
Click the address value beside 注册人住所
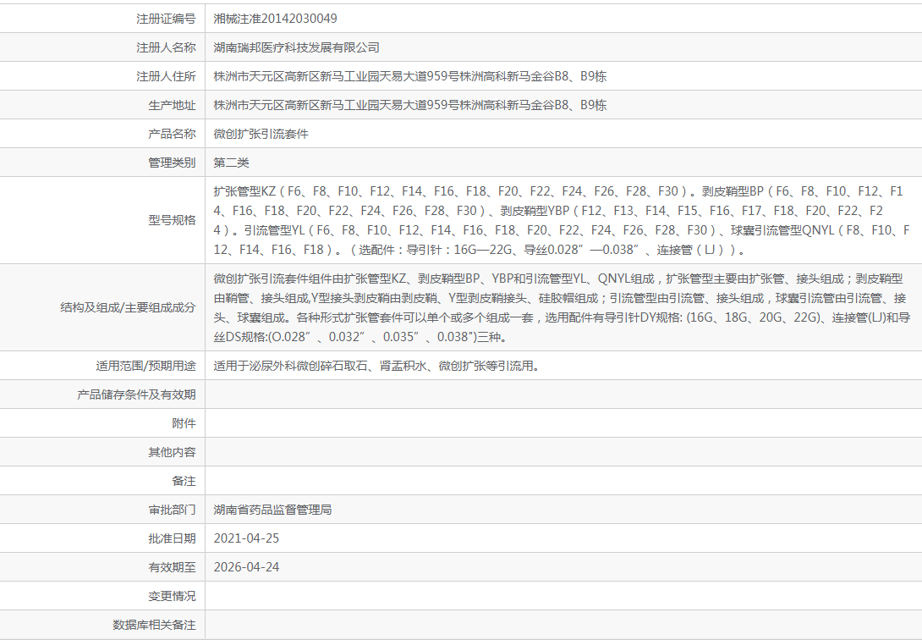[410, 76]
